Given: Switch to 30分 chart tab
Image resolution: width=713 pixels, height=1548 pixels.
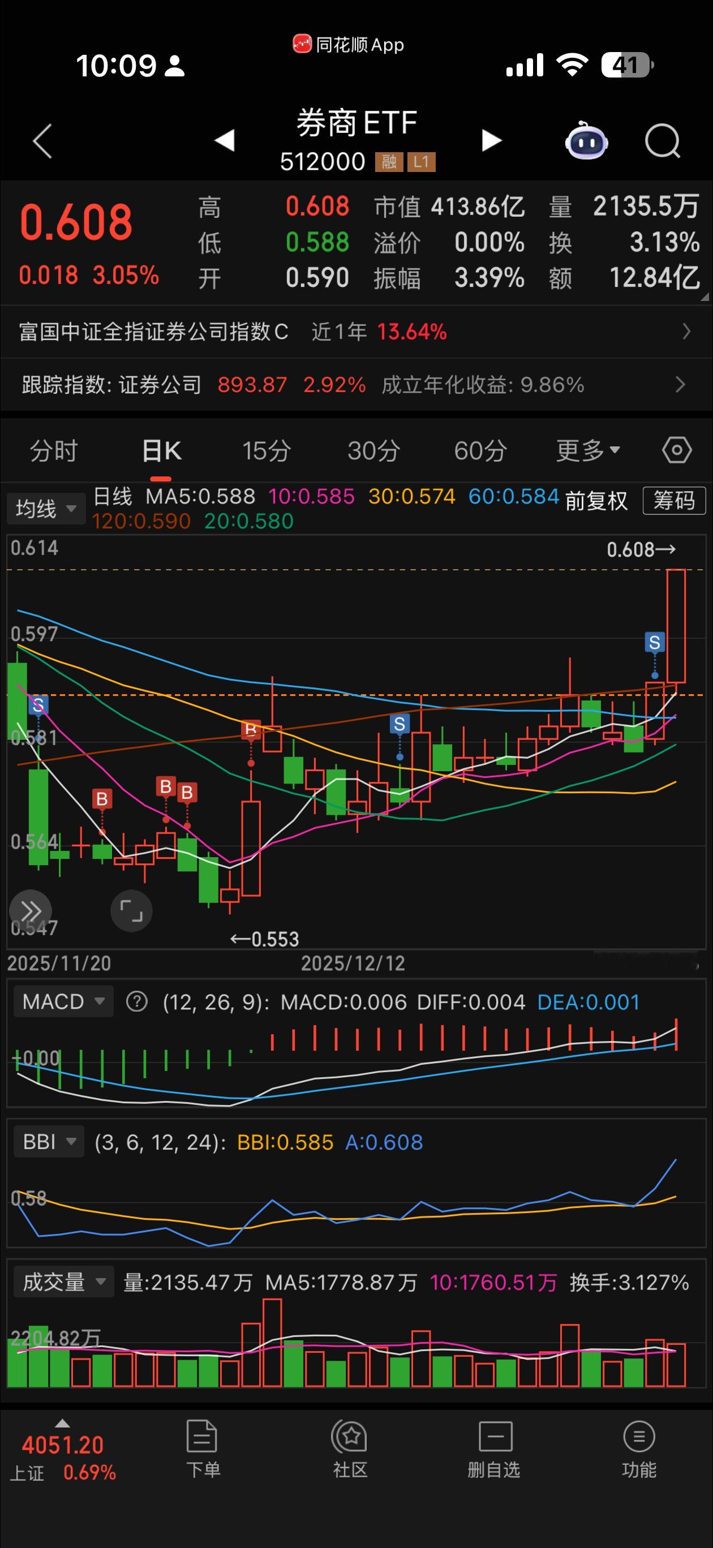Looking at the screenshot, I should (373, 451).
